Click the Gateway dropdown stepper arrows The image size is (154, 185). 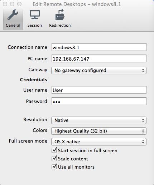(x=143, y=71)
